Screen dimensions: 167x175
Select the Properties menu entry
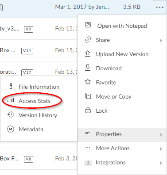(122, 135)
